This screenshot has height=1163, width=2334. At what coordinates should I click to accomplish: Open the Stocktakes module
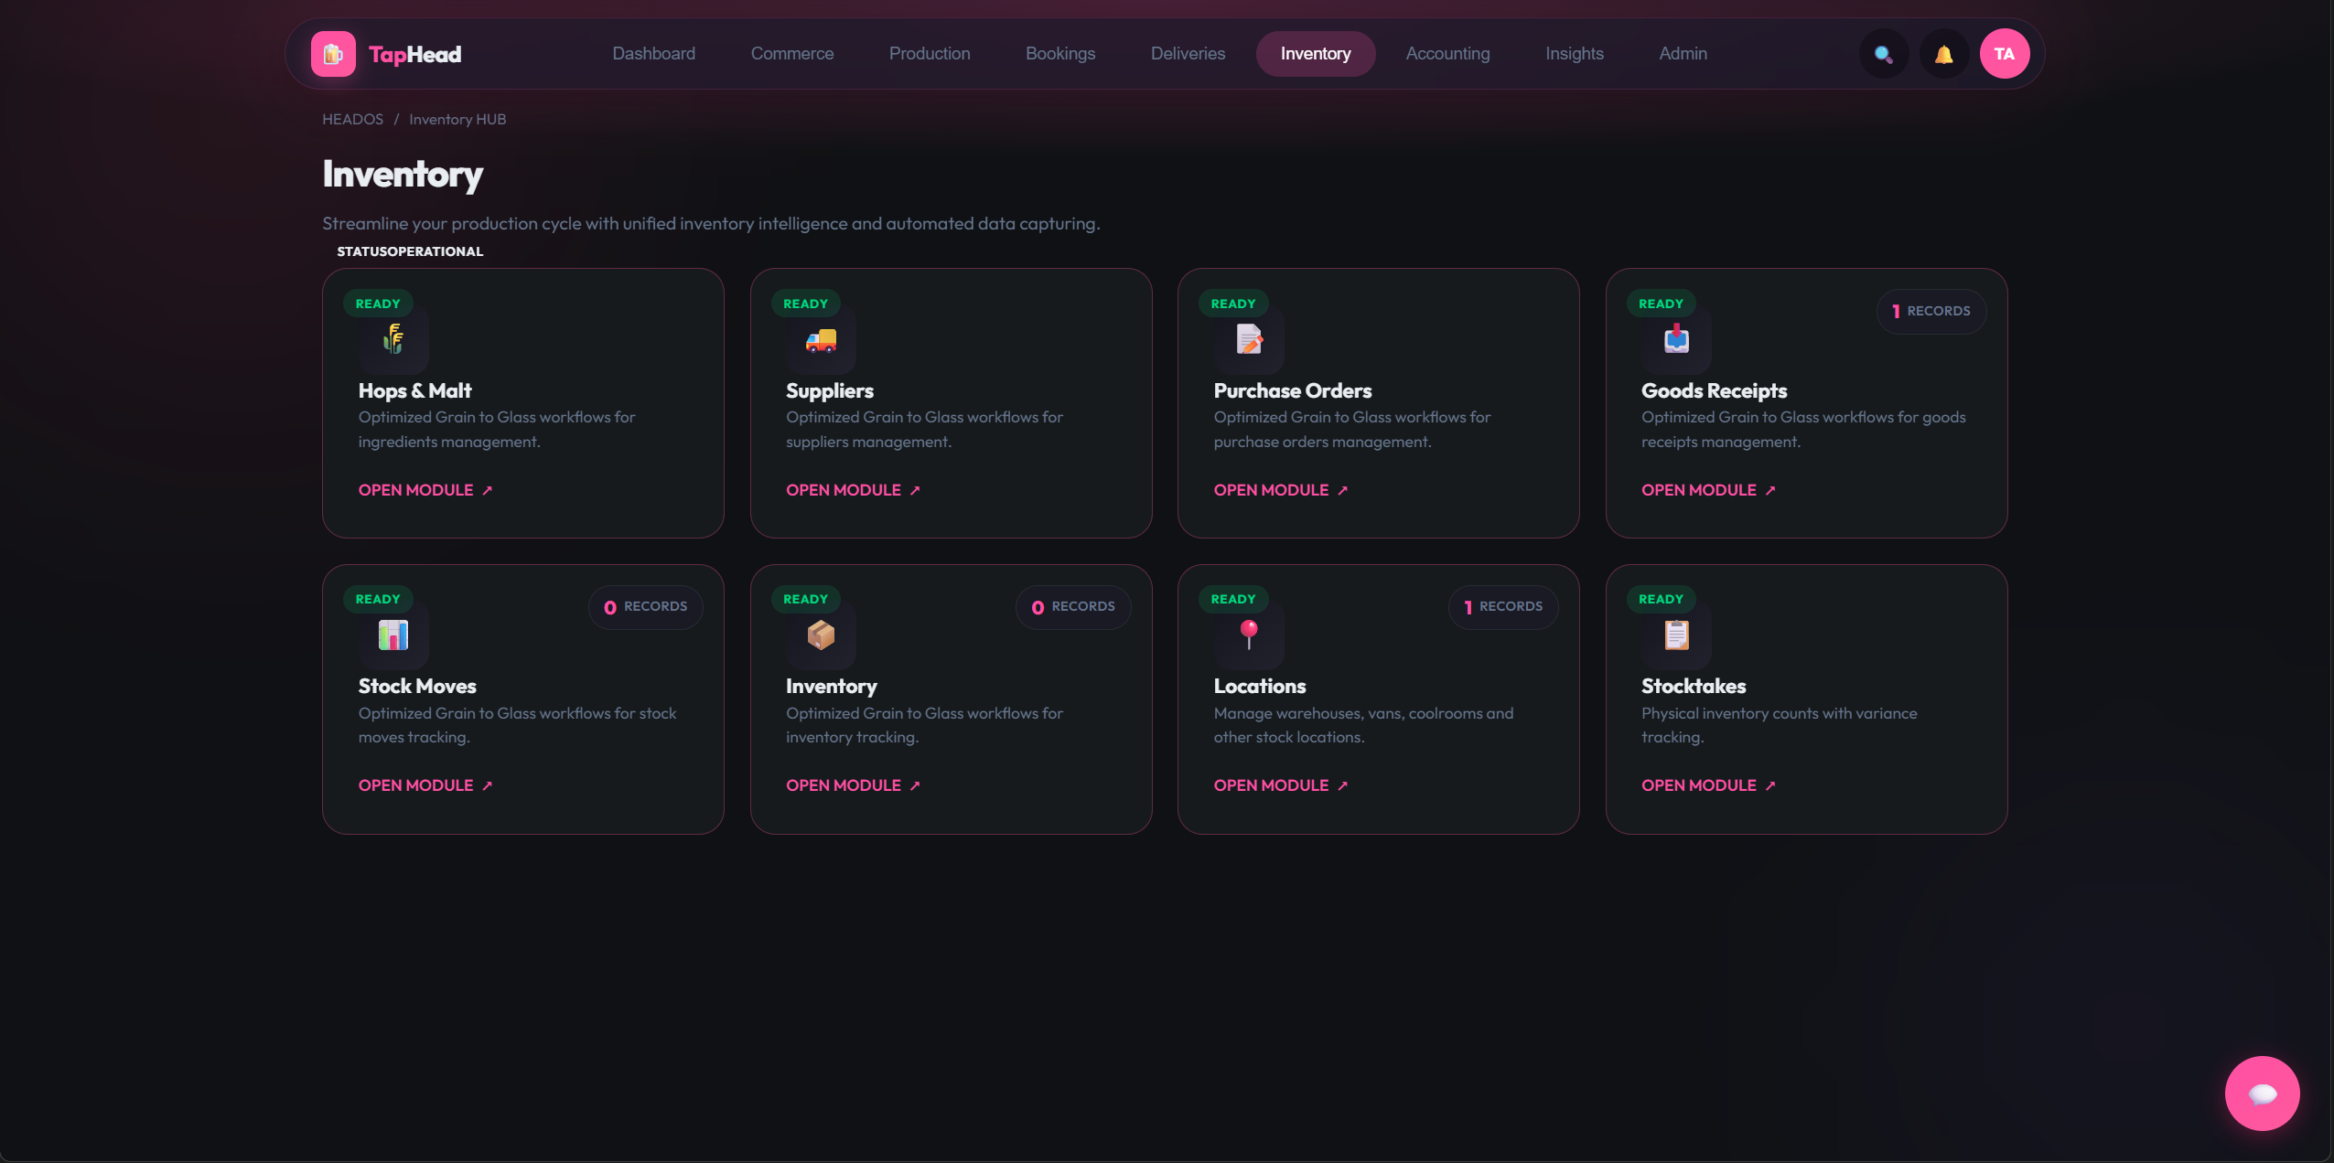[1698, 784]
